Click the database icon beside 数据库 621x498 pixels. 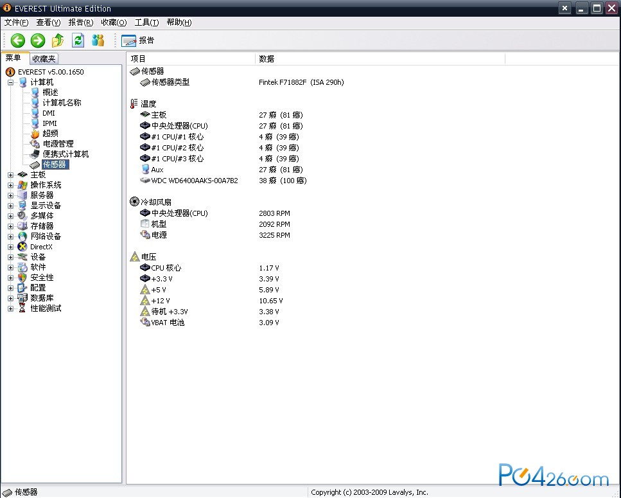click(x=22, y=298)
